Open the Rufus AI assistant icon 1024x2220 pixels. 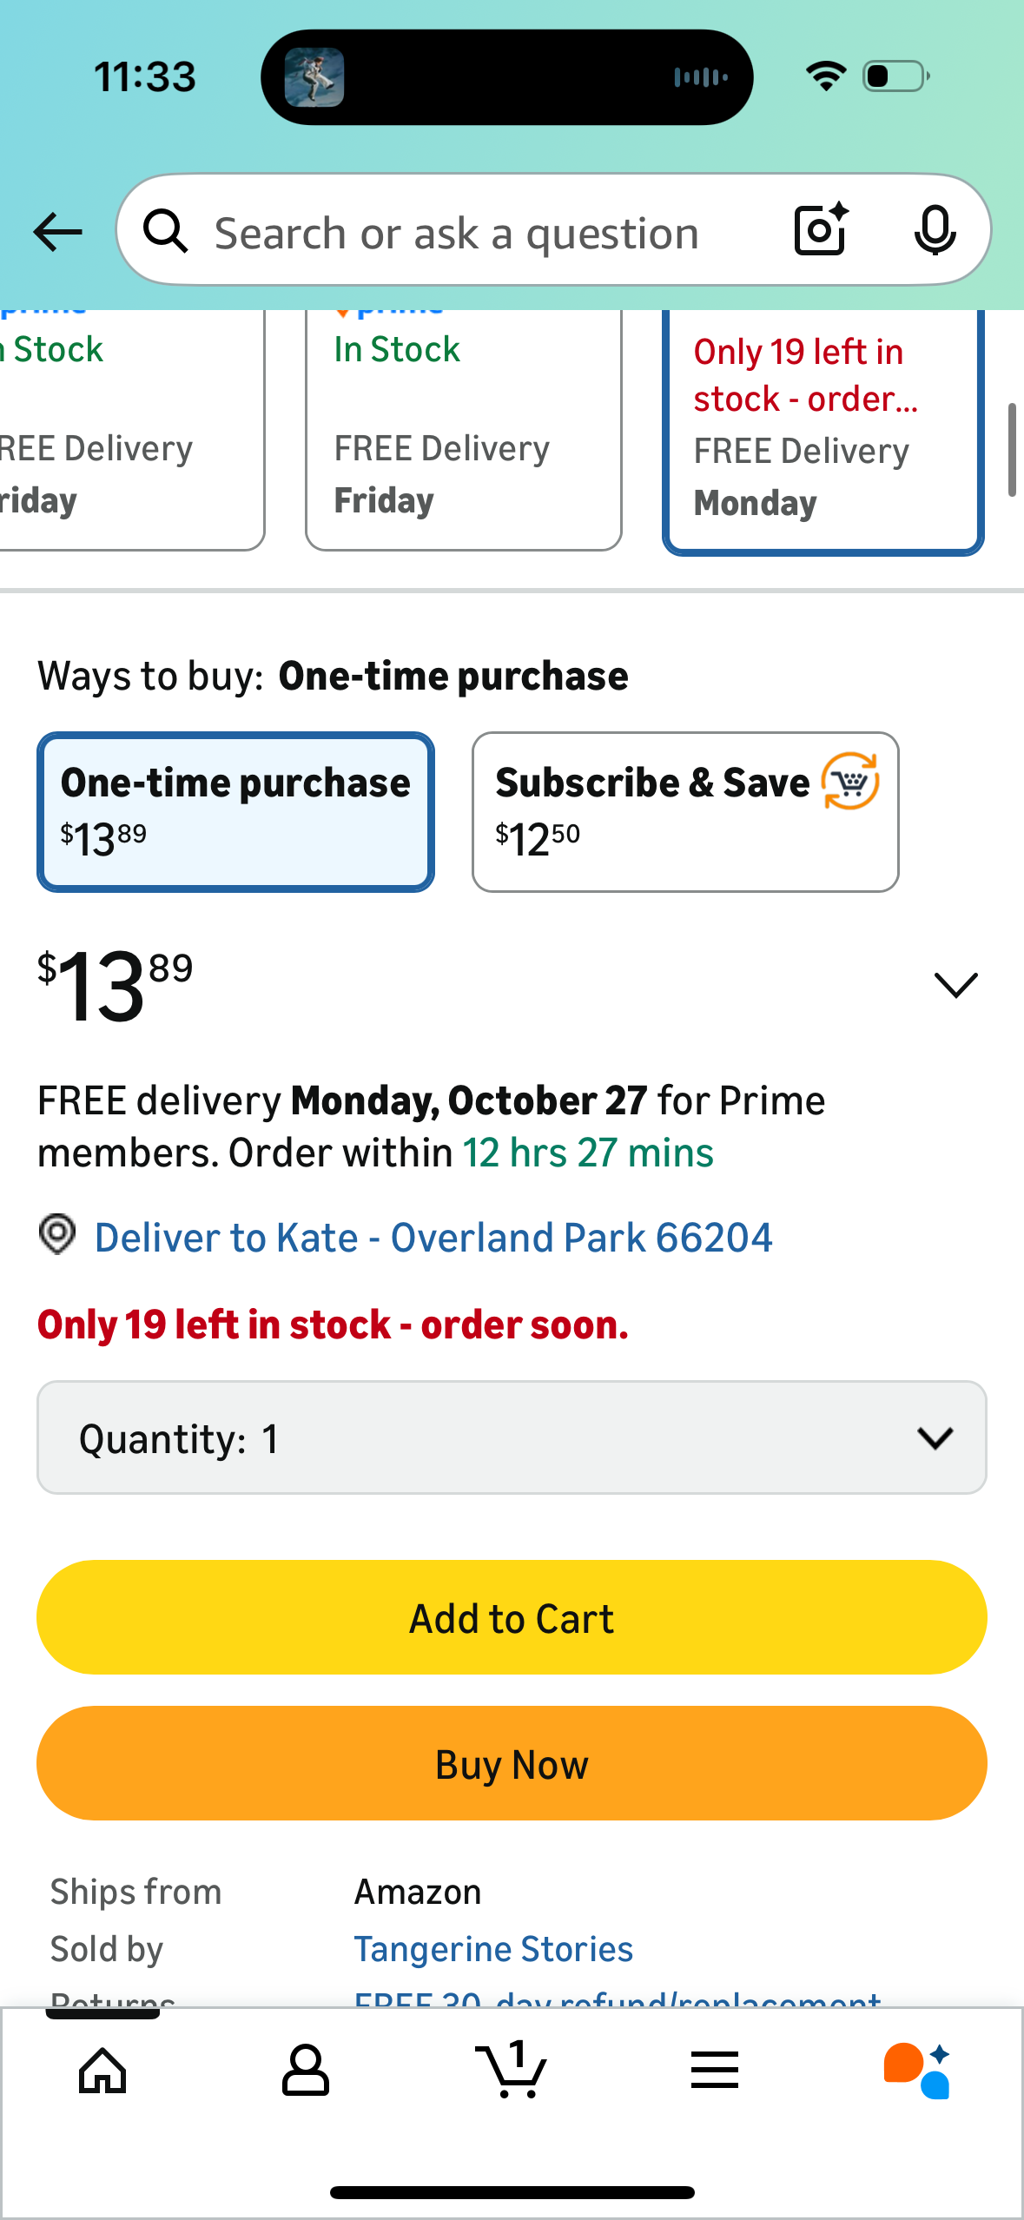point(917,2071)
